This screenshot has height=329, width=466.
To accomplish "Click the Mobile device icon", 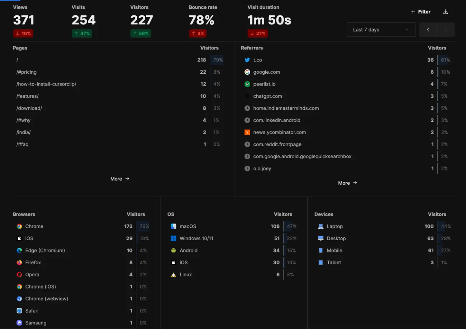I will pyautogui.click(x=321, y=251).
